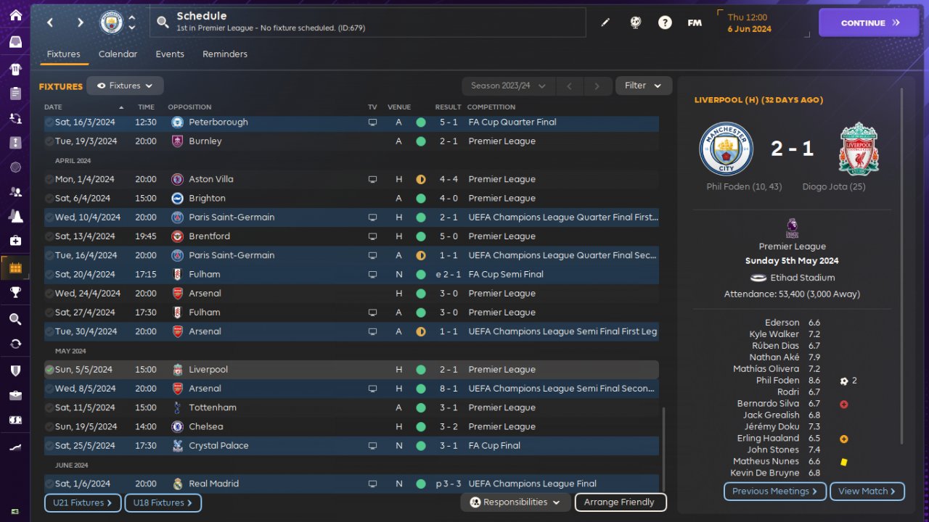
Task: Open the Filter dropdown
Action: point(644,86)
